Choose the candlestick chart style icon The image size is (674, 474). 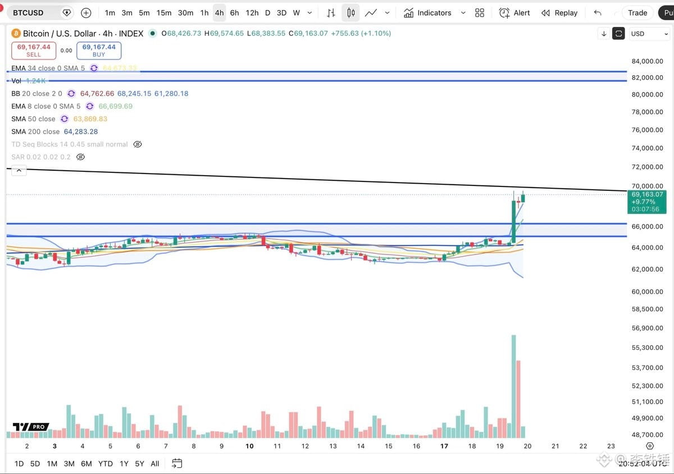tap(350, 12)
